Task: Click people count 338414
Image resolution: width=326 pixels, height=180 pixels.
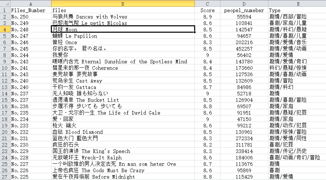Action: tap(244, 151)
